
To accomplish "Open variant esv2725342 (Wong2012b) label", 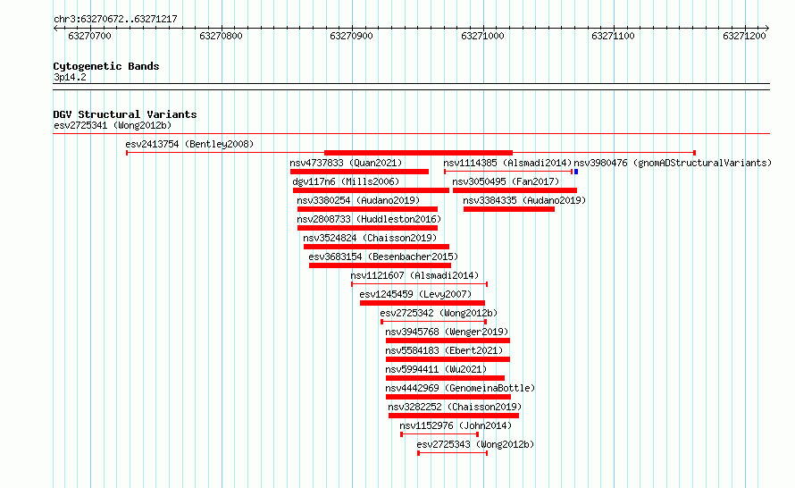I will (439, 313).
